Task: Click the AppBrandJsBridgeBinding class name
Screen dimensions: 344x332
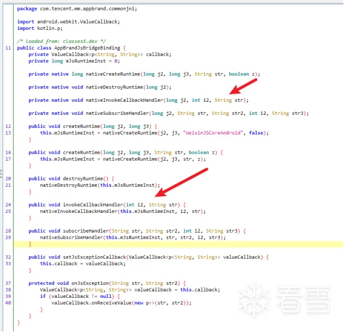Action: click(87, 48)
